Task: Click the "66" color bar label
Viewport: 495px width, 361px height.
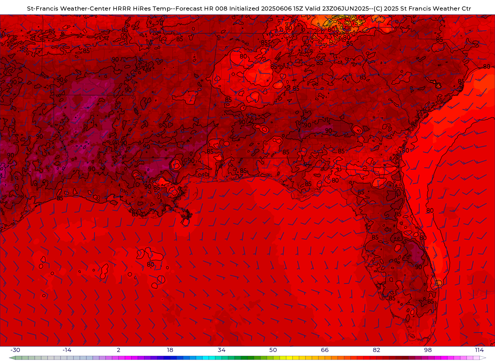Action: (x=325, y=350)
